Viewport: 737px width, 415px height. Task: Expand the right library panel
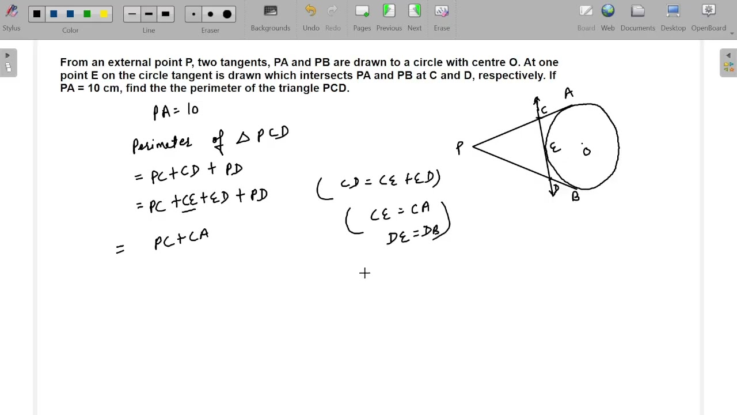(x=728, y=63)
